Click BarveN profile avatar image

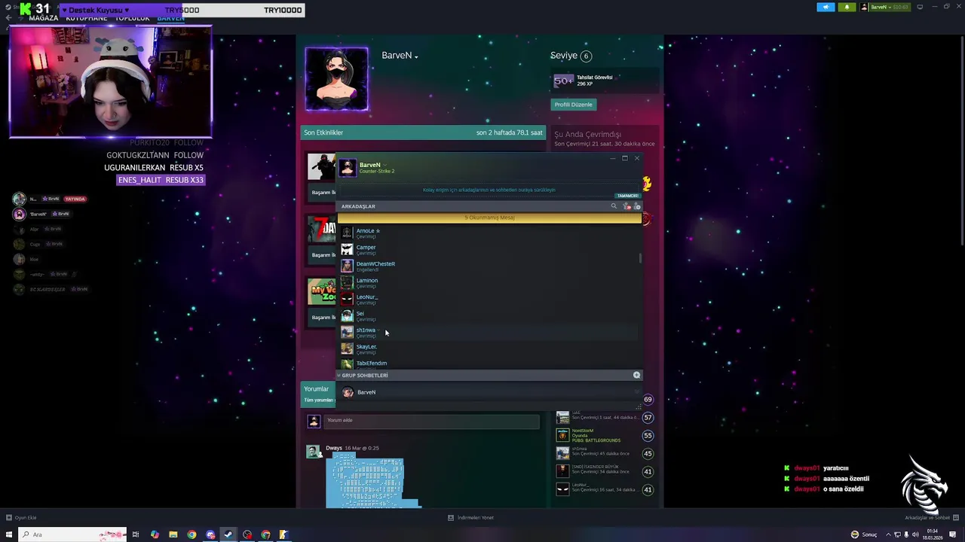click(336, 79)
